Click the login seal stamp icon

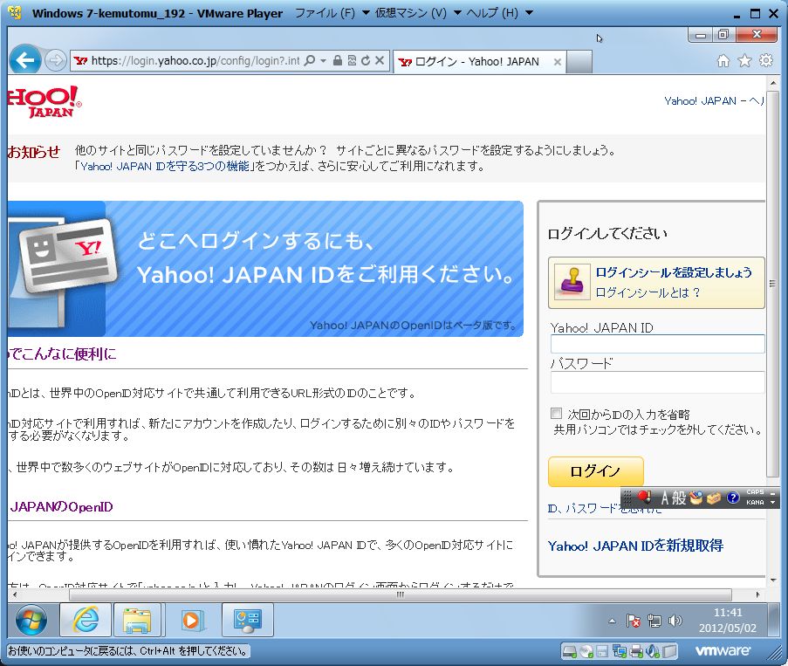pos(572,282)
